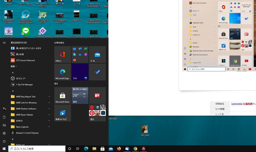Screen dimensions: 256x152
Task: Open Firefox from the taskbar
Action: point(119,148)
